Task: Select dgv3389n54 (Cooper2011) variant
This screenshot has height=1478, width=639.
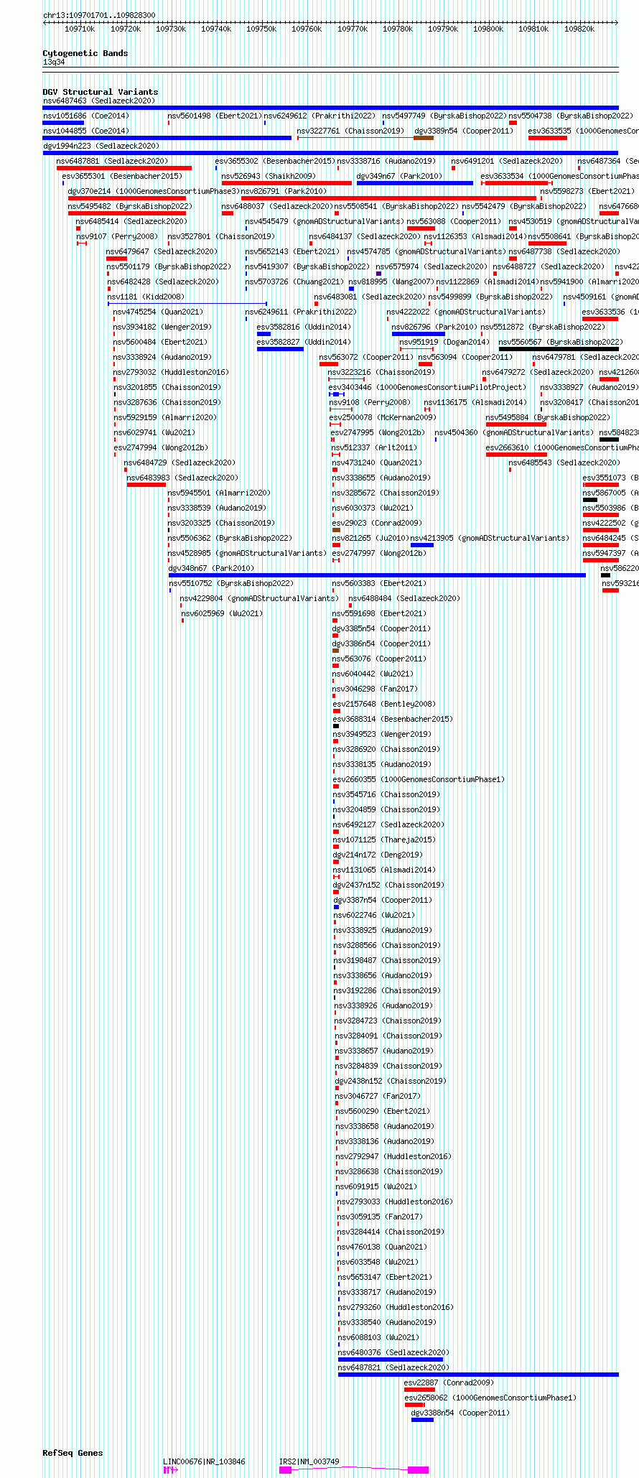Action: (464, 131)
